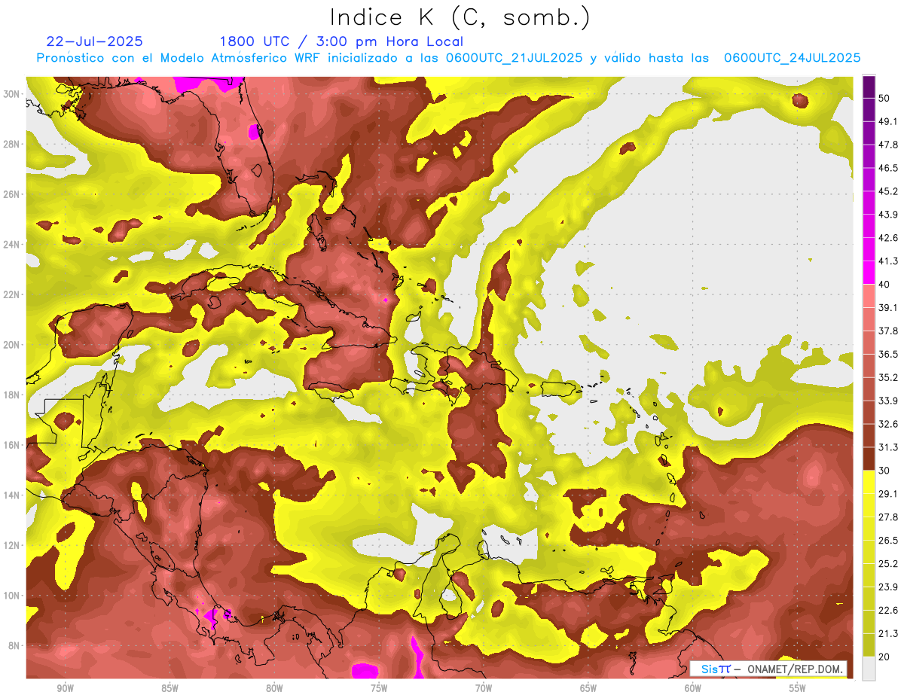
Task: Click the colorbar value "25.2"
Action: (x=888, y=563)
